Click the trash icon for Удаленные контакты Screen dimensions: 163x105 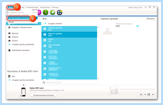[9, 50]
